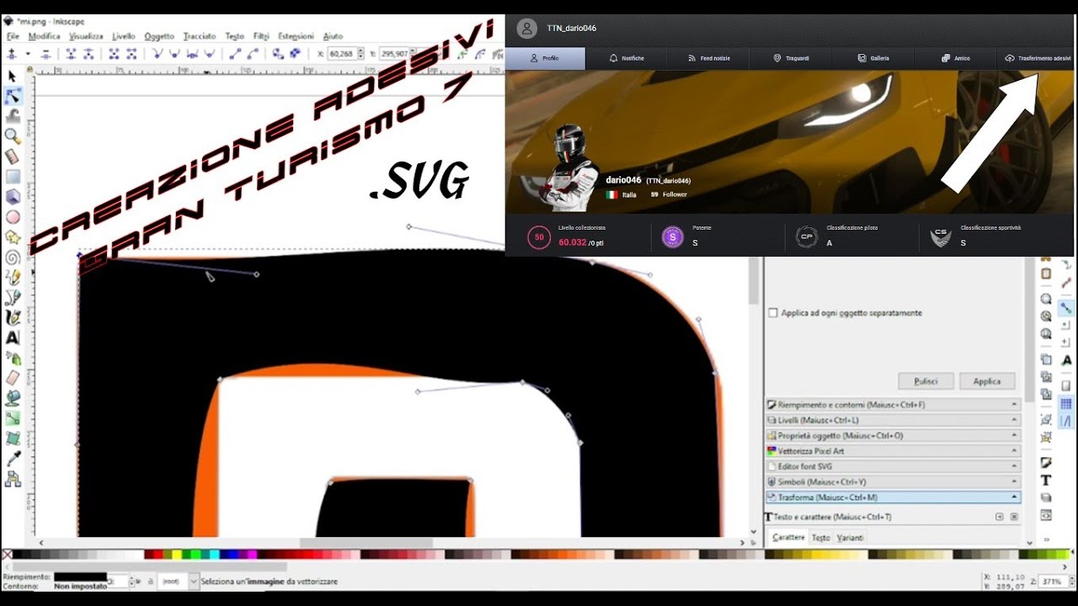
Task: Expand the Livelli panel
Action: pyautogui.click(x=893, y=420)
